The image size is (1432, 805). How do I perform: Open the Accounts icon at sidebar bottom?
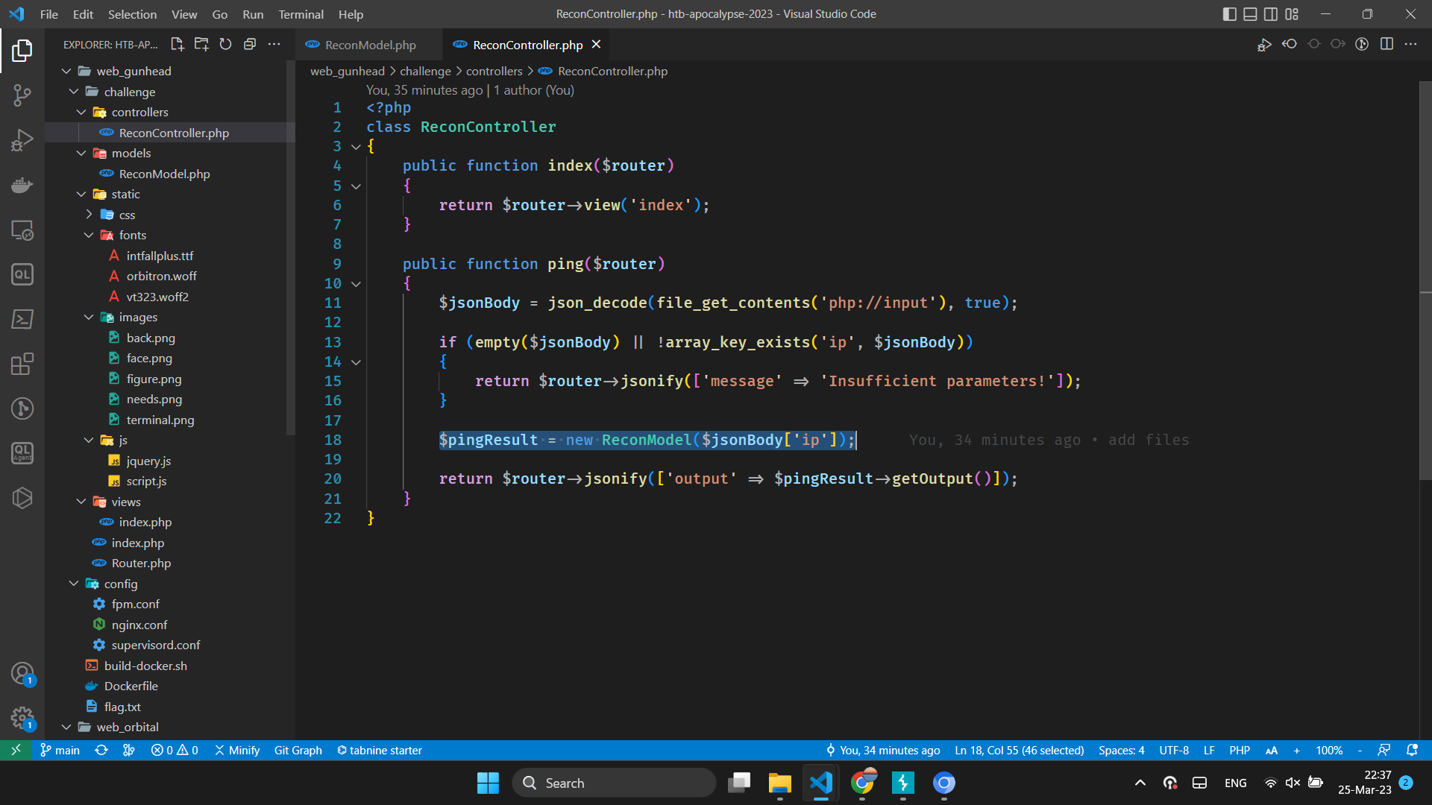coord(22,672)
